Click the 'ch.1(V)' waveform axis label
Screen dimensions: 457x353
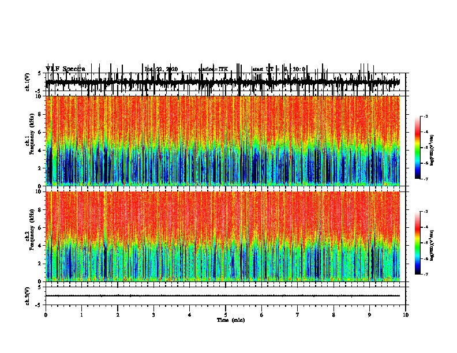coord(28,82)
